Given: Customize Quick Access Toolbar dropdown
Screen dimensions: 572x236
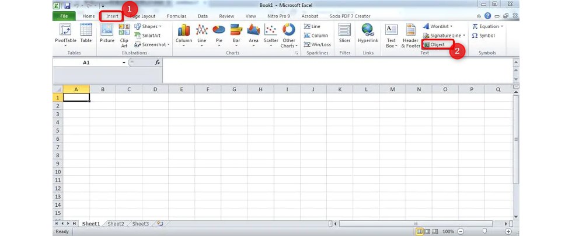Looking at the screenshot, I should [x=103, y=6].
